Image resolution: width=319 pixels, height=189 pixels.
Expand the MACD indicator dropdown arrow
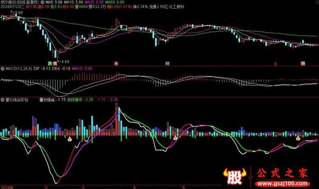tap(2, 69)
